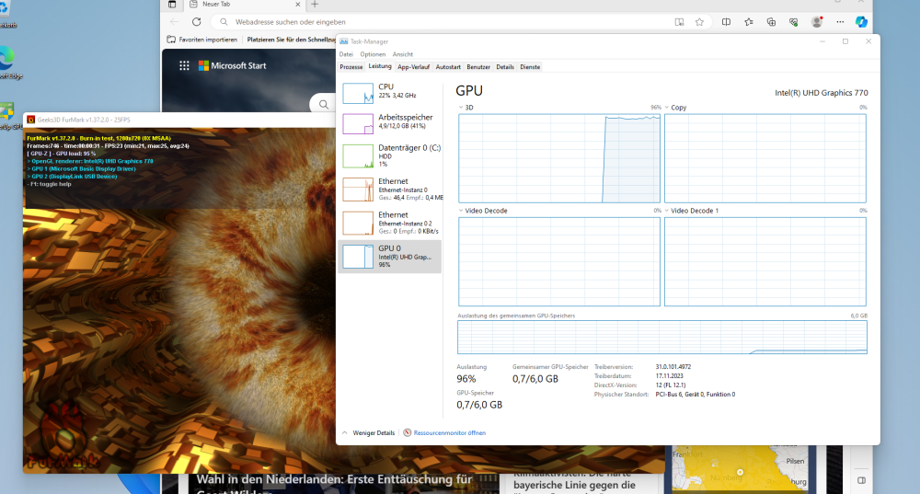Close the 'Neuer Tab' browser tab

pos(297,4)
